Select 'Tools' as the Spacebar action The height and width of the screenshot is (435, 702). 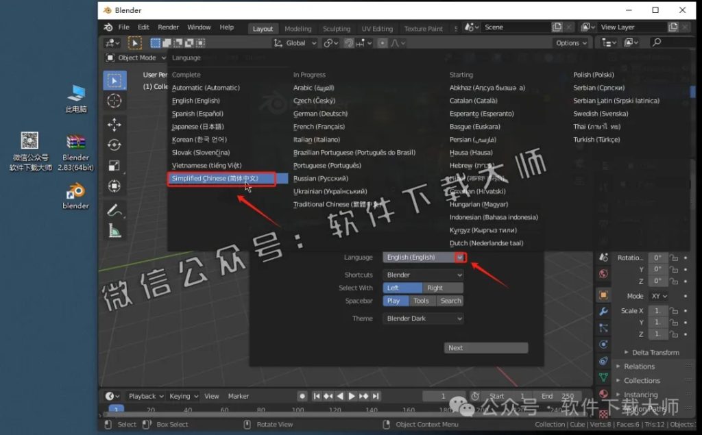420,300
